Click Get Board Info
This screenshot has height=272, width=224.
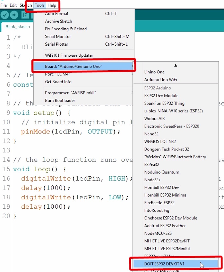point(84,82)
